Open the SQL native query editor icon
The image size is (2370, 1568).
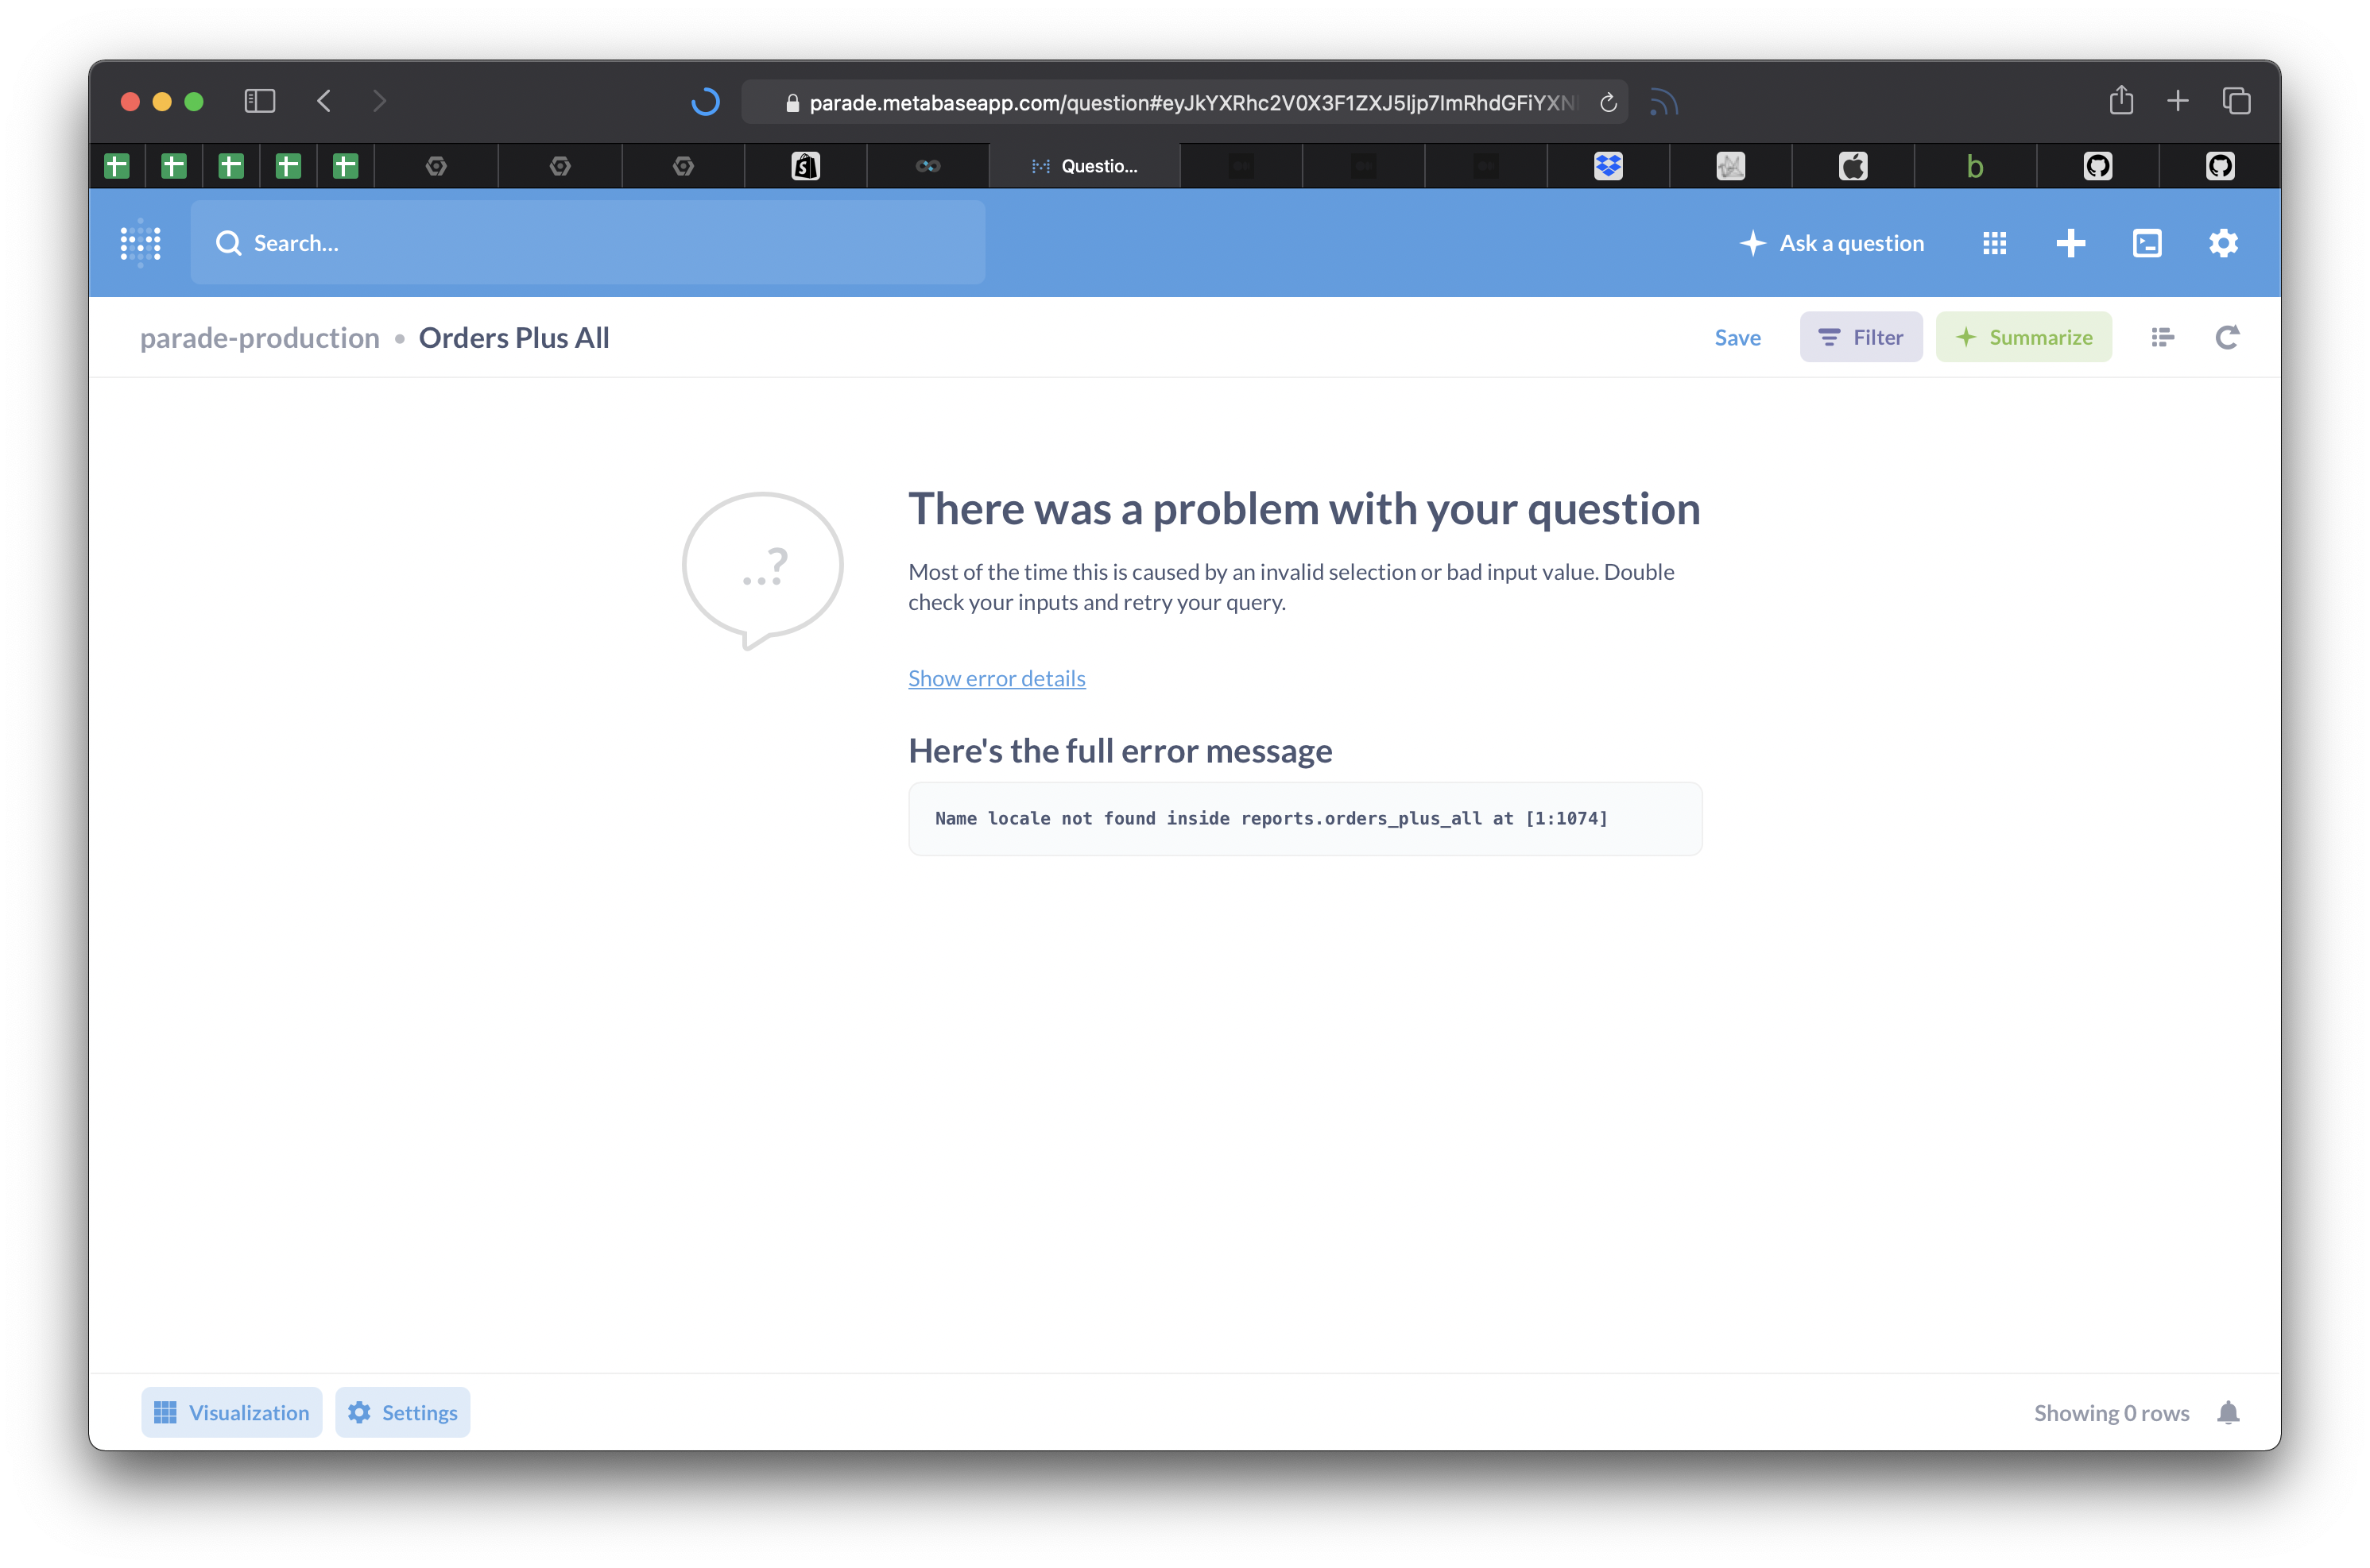2147,243
